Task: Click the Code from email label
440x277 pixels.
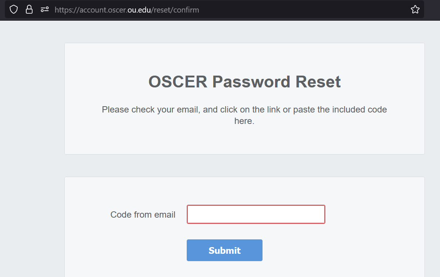Action: [143, 214]
